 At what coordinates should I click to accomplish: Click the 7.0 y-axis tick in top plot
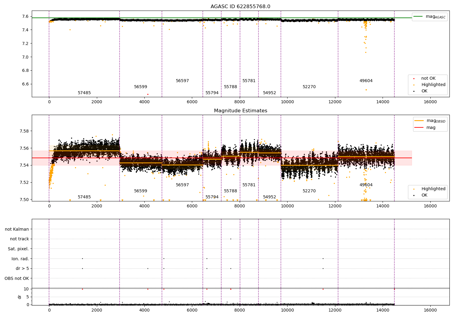tap(26, 57)
